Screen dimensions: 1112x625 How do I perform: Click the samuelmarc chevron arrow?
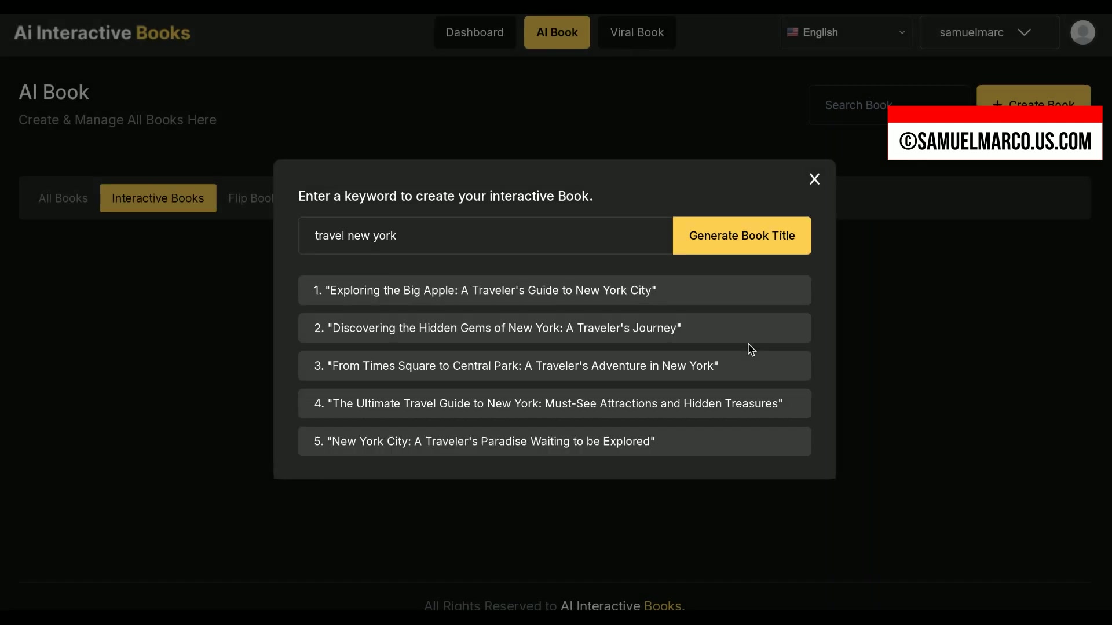coord(1024,32)
